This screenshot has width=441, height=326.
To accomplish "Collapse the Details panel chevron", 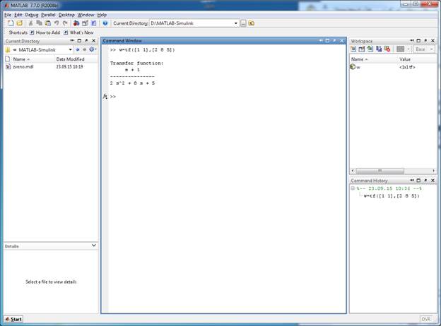I will (94, 246).
